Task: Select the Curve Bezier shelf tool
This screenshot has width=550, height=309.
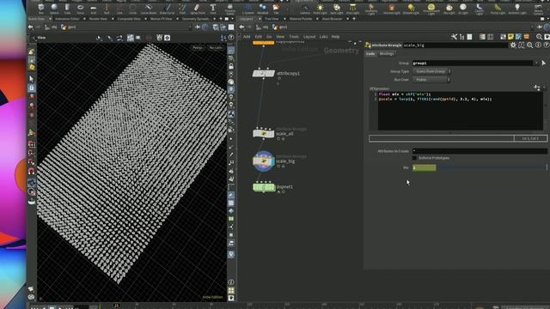Action: [149, 9]
